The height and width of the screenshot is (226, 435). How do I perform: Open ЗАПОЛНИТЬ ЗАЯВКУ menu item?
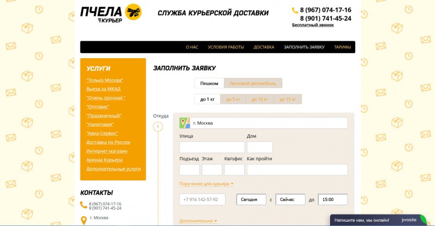(x=304, y=47)
